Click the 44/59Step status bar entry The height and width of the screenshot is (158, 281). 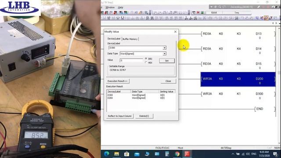click(x=226, y=148)
